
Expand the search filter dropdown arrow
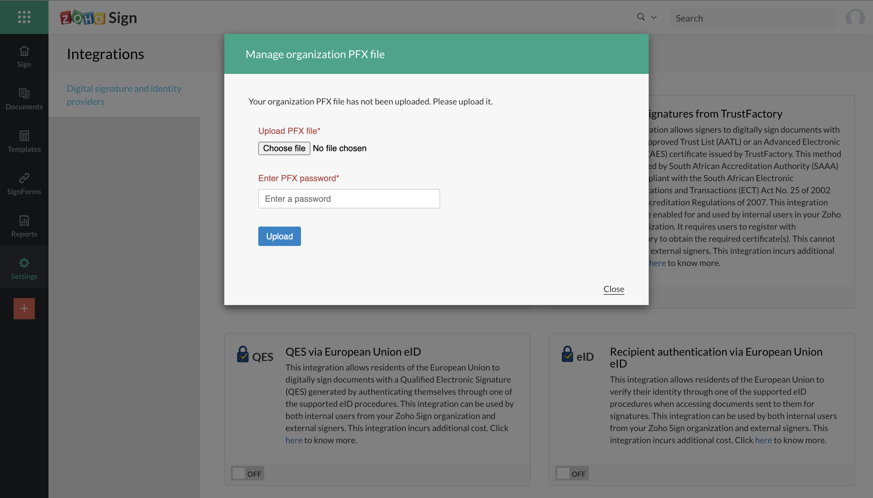tap(654, 17)
